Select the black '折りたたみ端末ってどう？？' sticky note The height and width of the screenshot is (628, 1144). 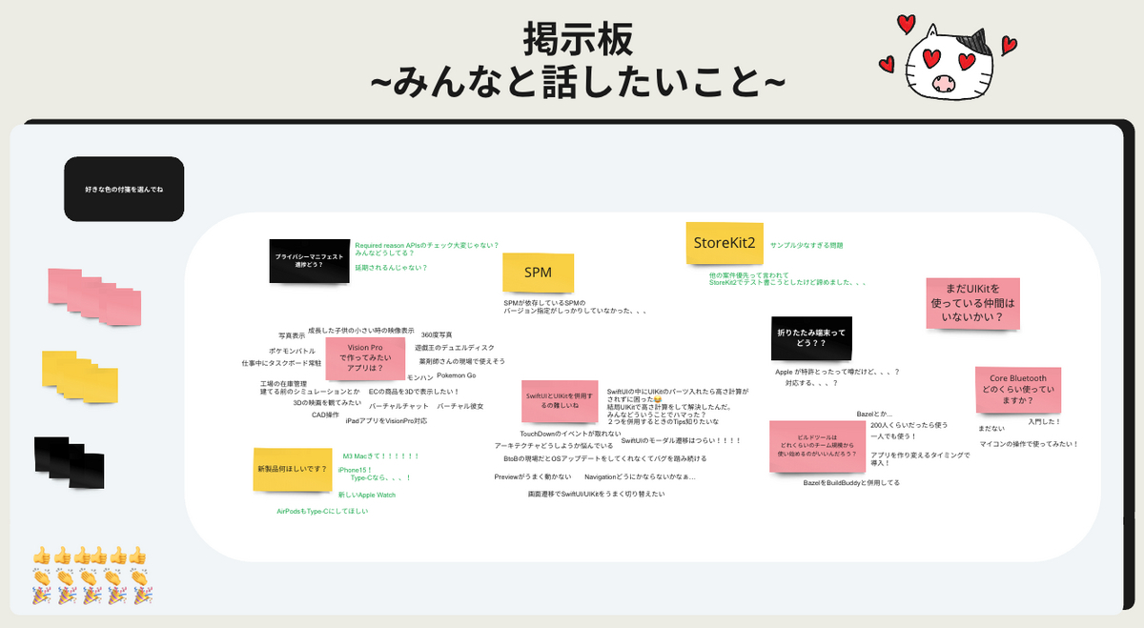point(811,338)
